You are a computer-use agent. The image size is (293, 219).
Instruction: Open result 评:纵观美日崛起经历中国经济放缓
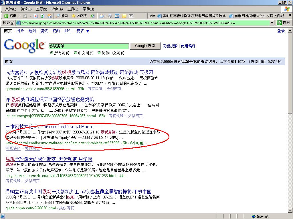point(50,100)
